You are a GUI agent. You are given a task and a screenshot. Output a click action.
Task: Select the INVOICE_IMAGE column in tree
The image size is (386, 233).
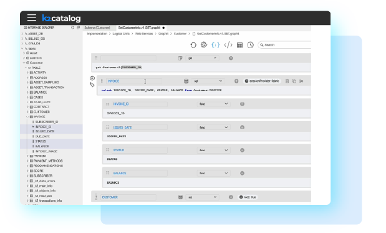point(46,151)
